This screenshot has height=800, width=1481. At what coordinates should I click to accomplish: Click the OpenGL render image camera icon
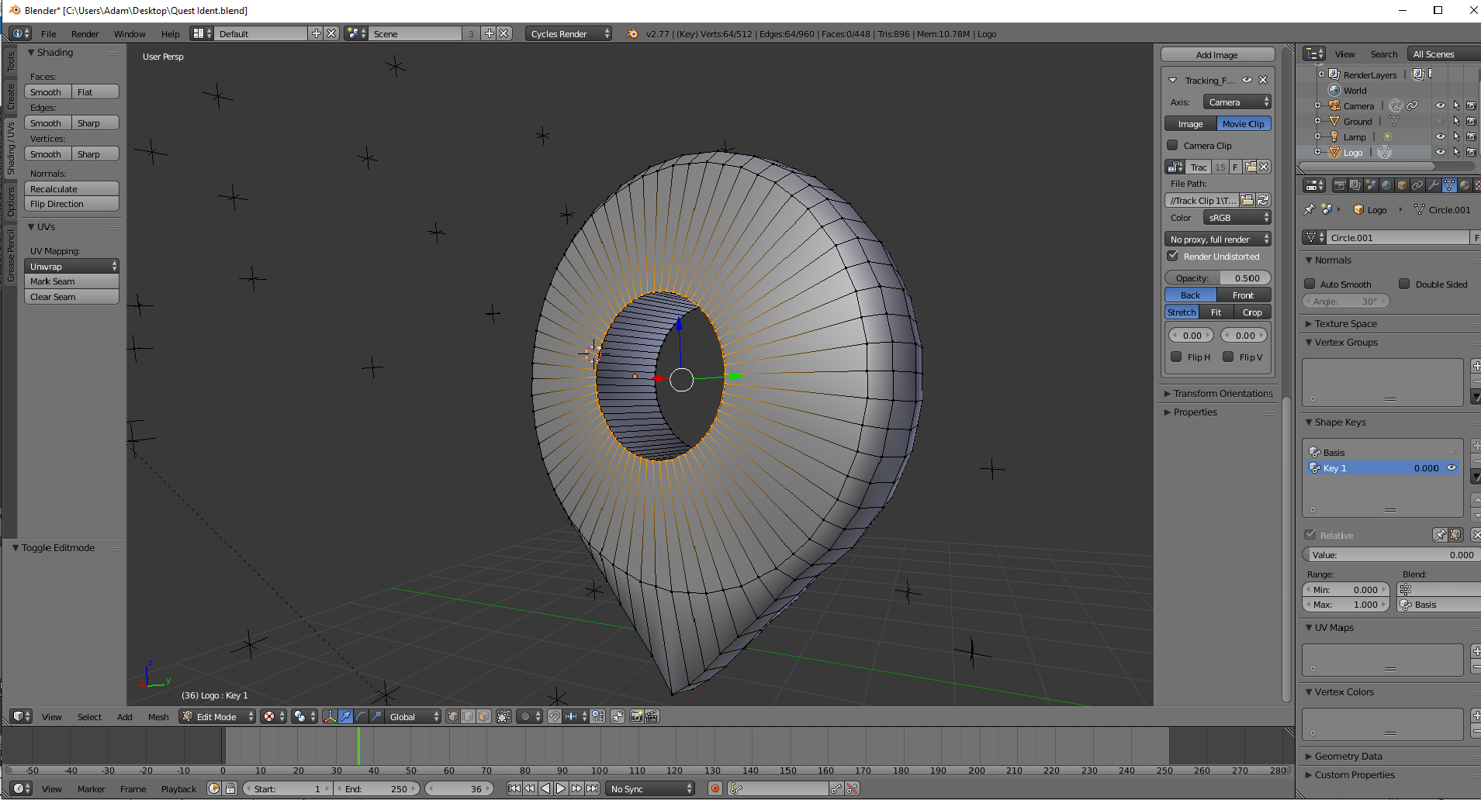click(636, 716)
